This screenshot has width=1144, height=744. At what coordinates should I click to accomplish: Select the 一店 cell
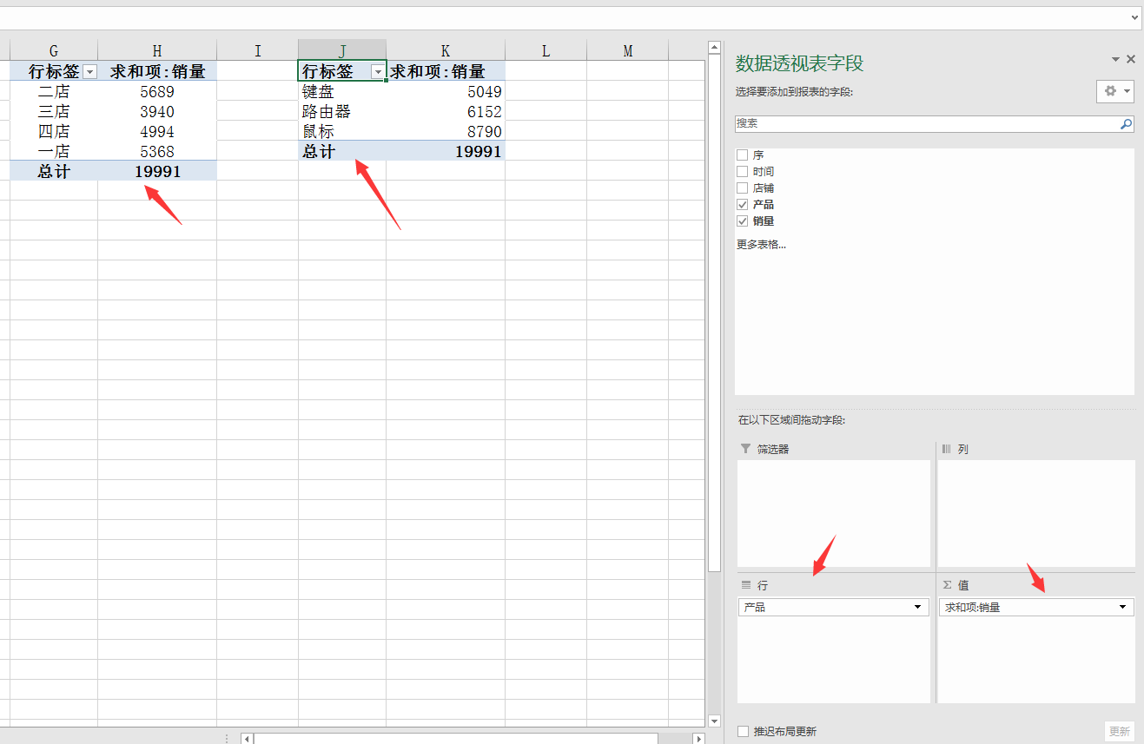point(54,151)
